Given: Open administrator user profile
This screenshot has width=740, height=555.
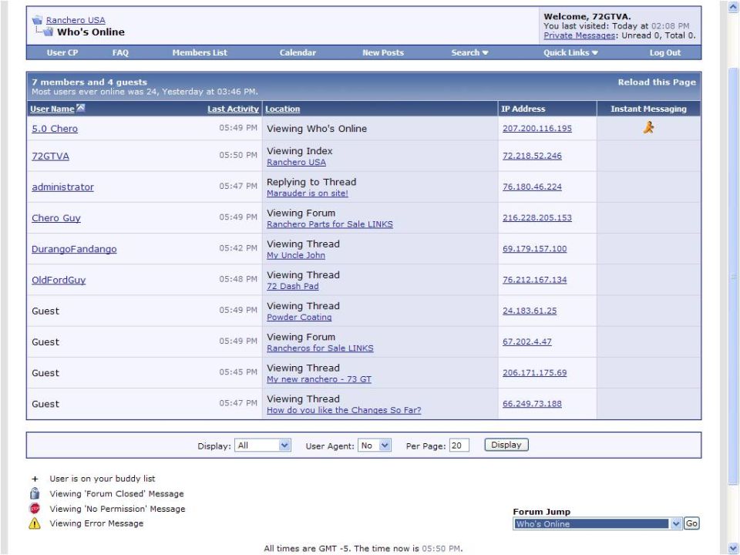Looking at the screenshot, I should point(62,187).
